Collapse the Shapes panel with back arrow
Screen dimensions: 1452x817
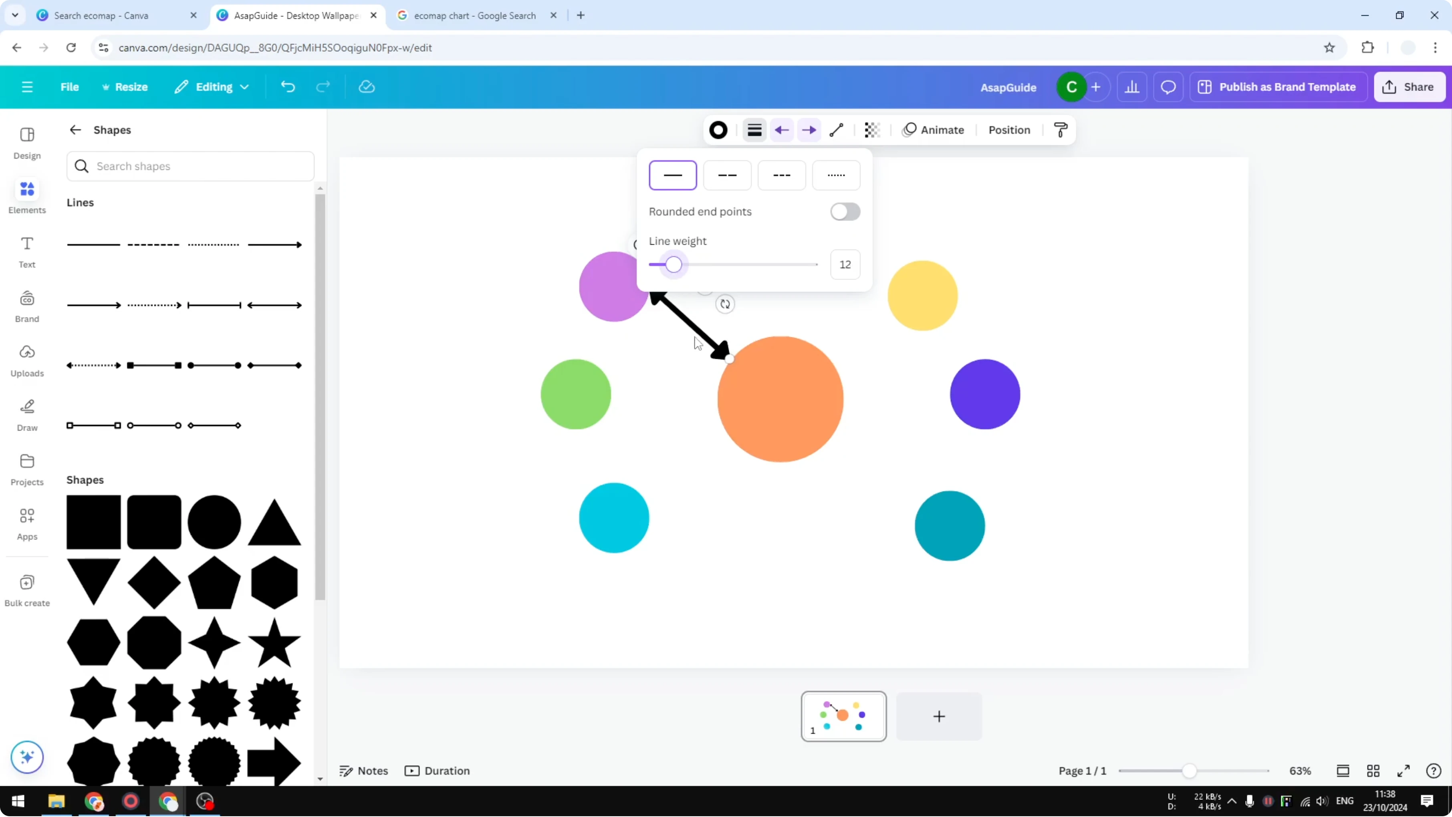[75, 130]
